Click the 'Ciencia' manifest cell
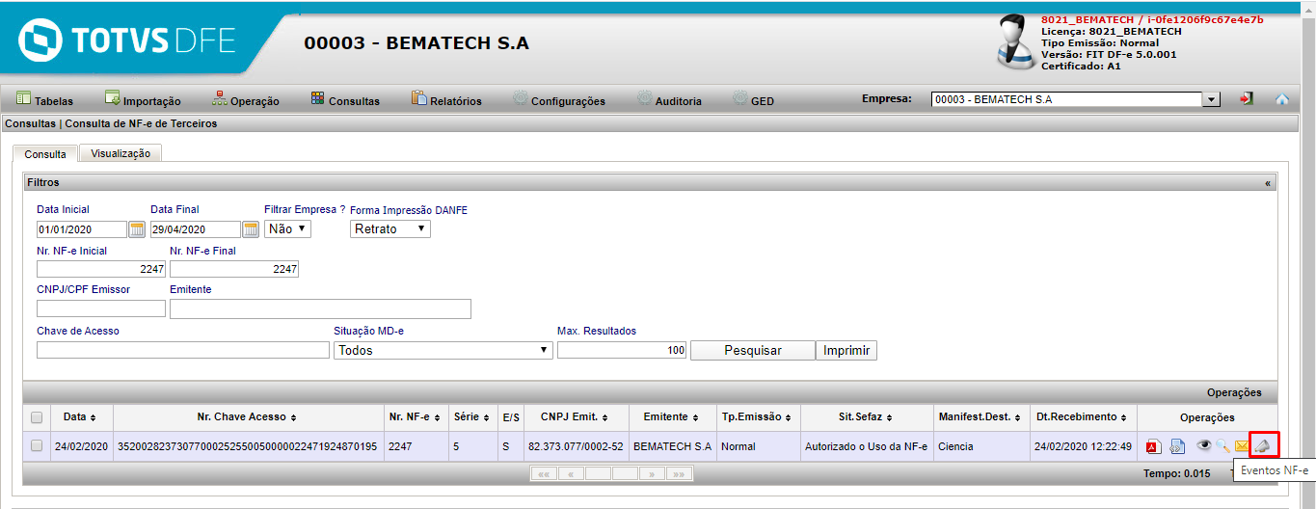 [x=957, y=446]
